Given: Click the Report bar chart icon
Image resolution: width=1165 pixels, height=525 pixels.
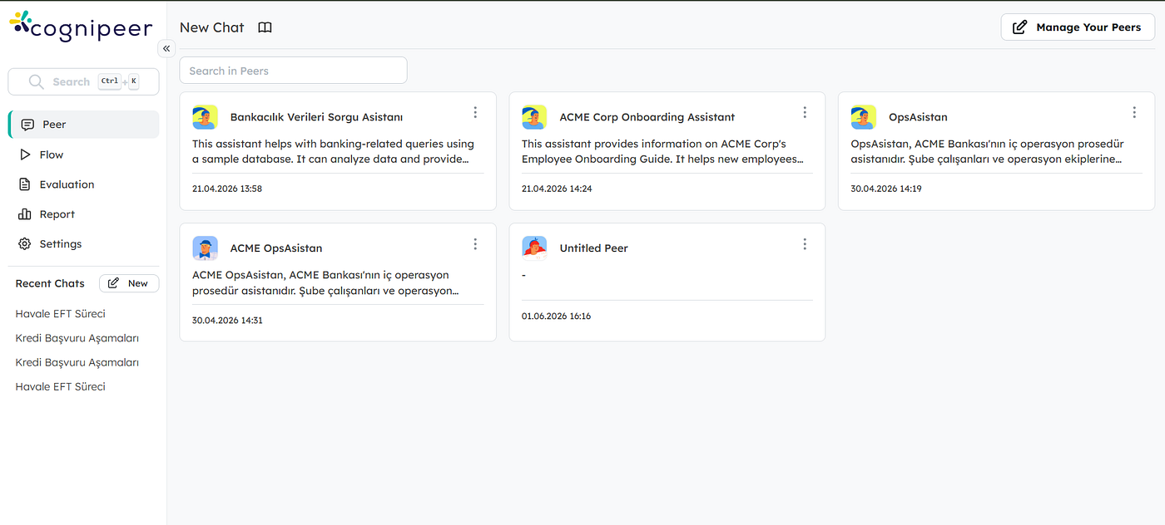Looking at the screenshot, I should [24, 214].
